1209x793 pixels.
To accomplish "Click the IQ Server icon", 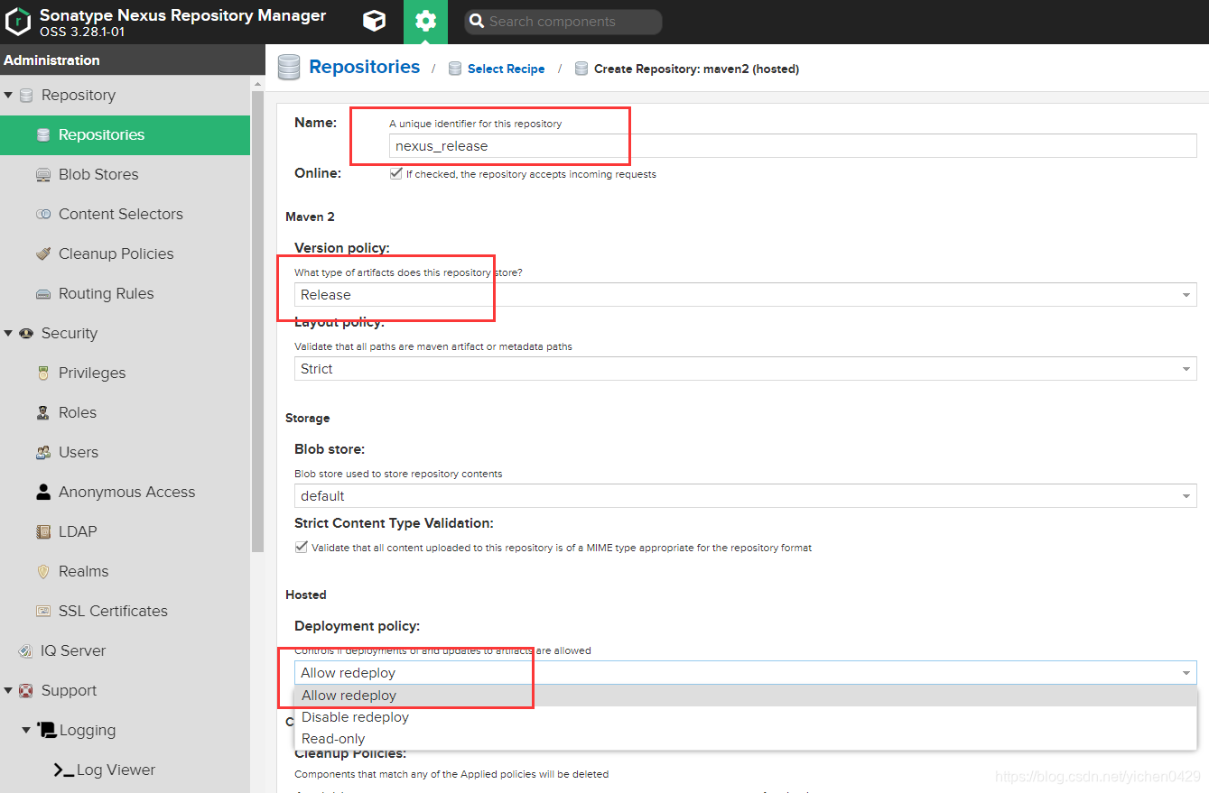I will [25, 651].
